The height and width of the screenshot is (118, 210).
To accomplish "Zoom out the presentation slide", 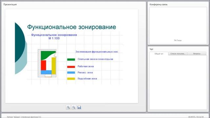I will click(73, 107).
